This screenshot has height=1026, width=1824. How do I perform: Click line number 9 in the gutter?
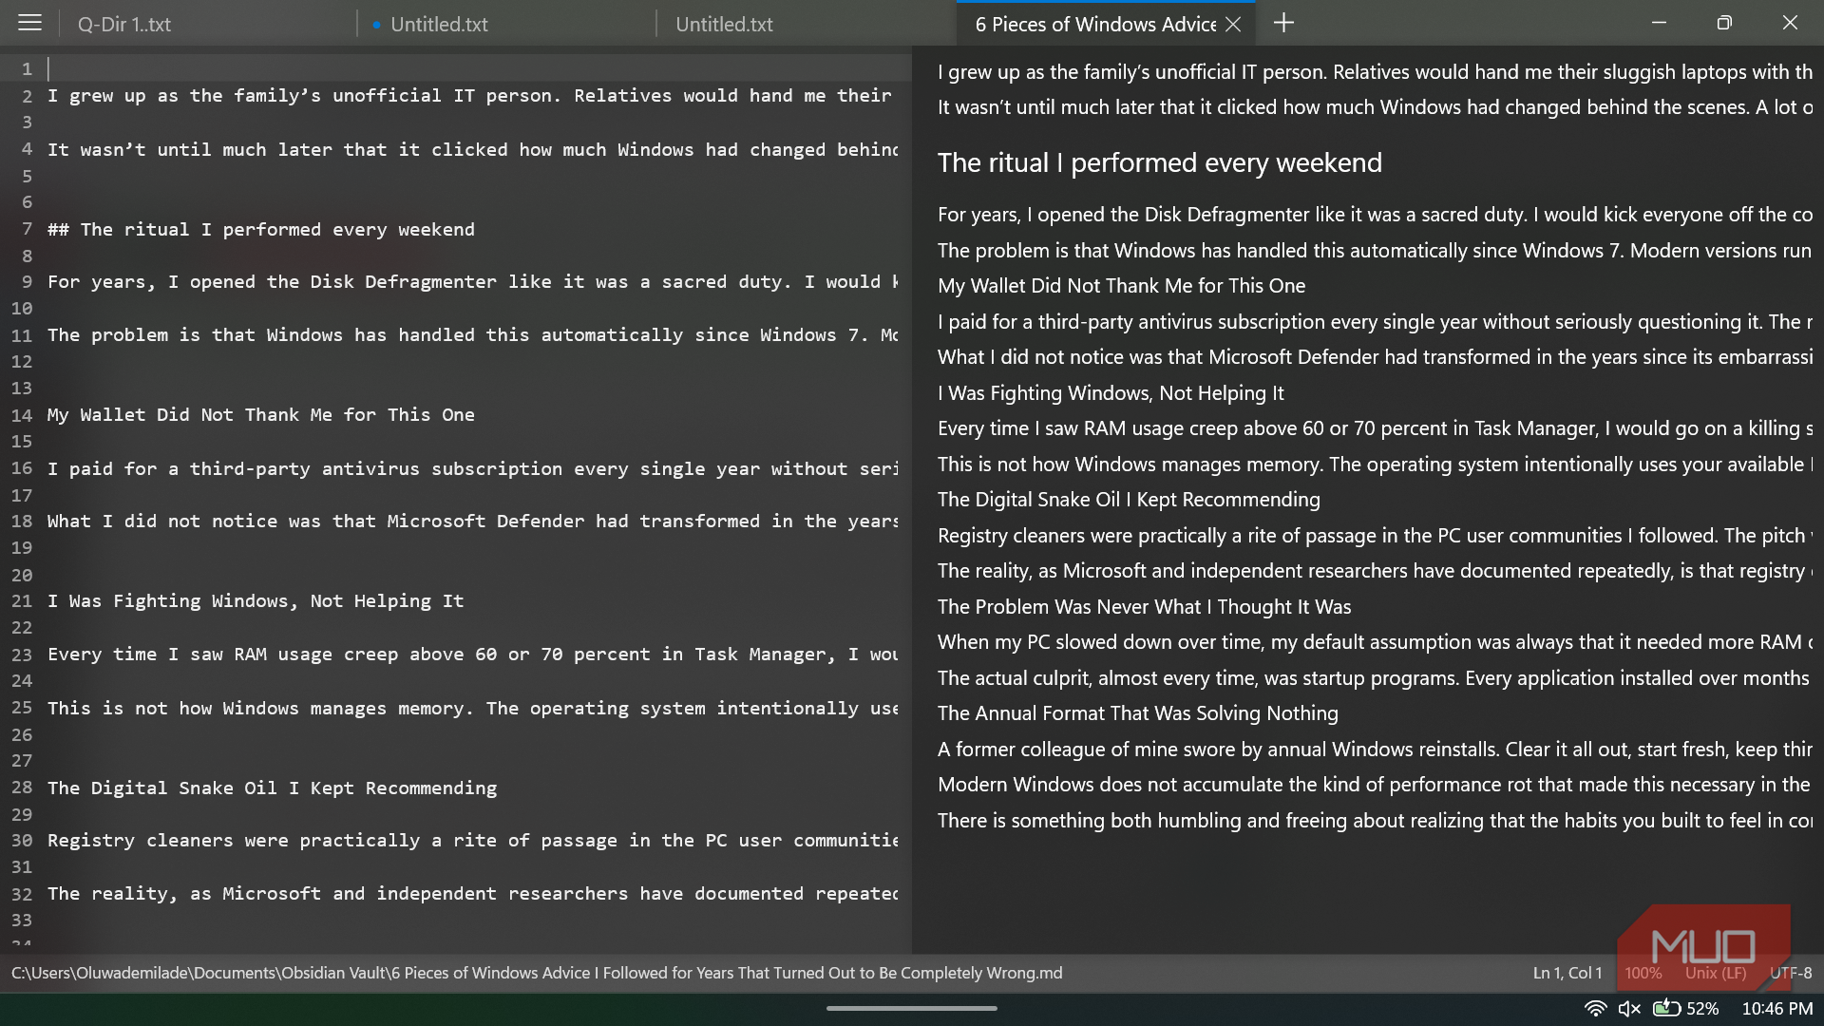point(28,282)
